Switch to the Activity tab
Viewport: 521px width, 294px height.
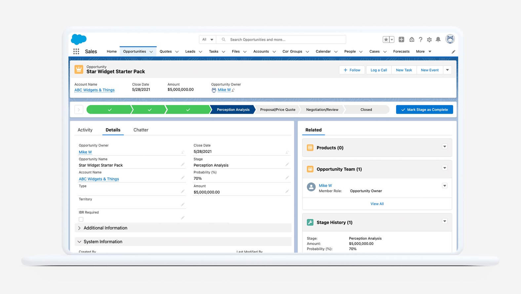pos(85,130)
